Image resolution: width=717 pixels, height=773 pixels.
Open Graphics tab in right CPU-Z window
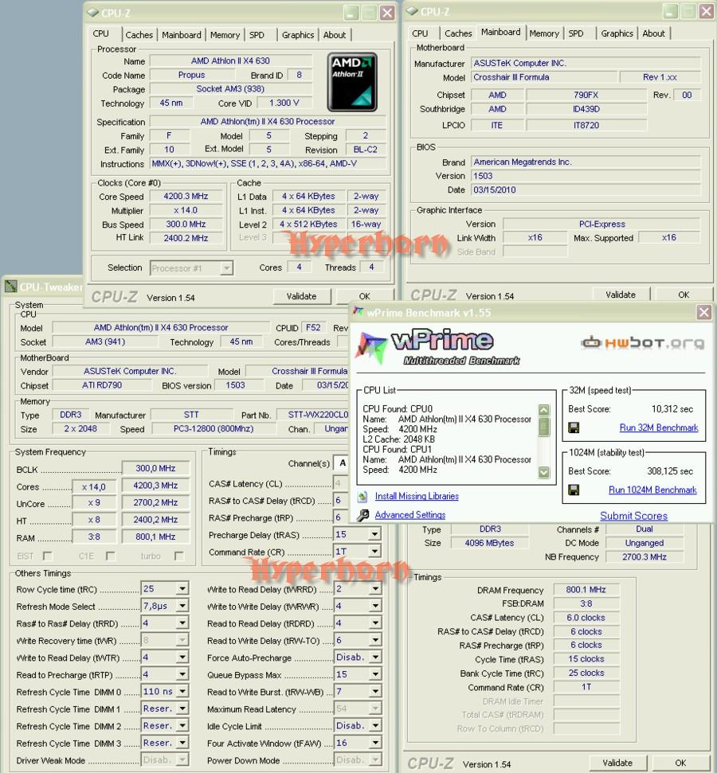coord(617,33)
